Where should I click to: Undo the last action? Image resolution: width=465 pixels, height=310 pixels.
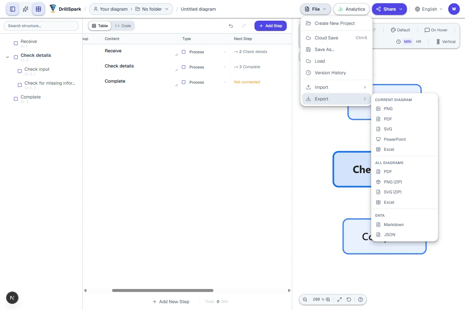click(231, 26)
